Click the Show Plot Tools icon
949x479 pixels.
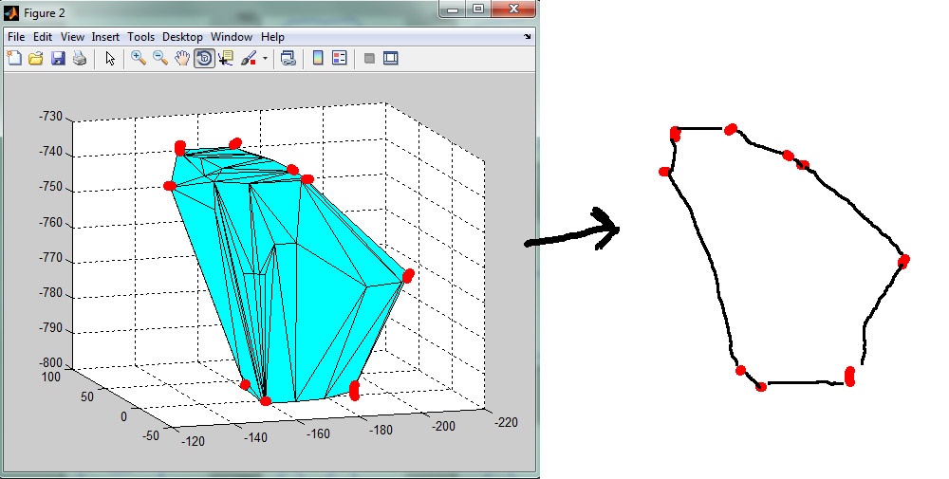(x=390, y=59)
